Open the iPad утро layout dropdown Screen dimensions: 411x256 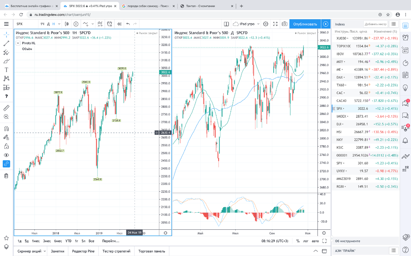click(x=246, y=24)
